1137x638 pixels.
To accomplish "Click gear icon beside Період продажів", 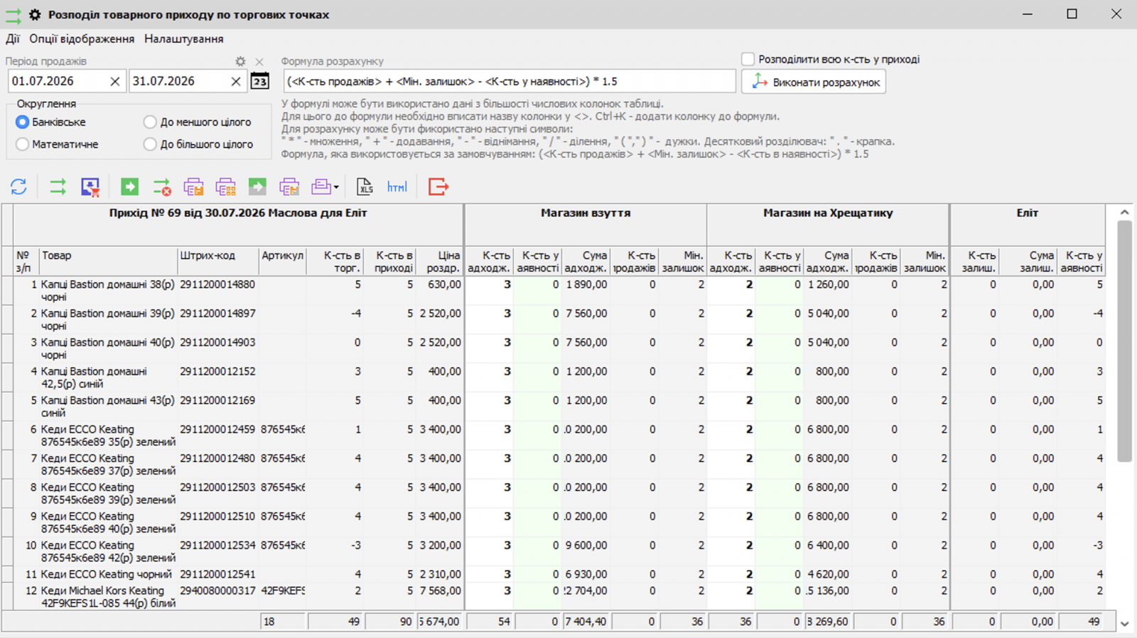I will click(240, 62).
